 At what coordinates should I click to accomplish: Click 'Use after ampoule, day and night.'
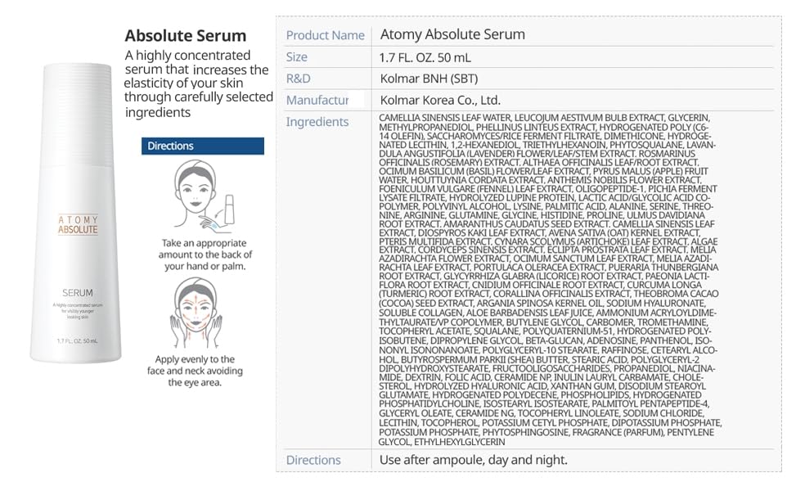(474, 460)
